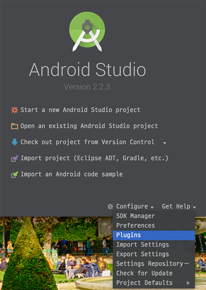Click the Android Studio title text
Viewport: 206px width, 290px height.
[88, 70]
